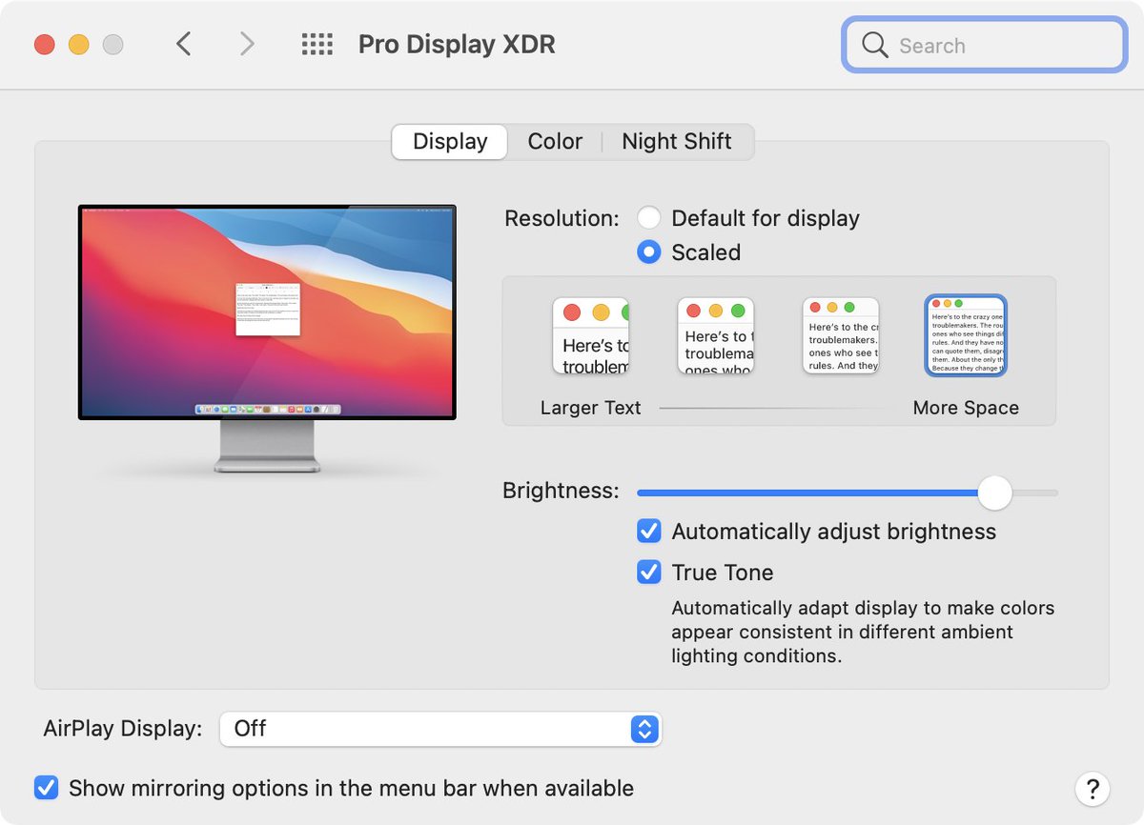The width and height of the screenshot is (1144, 825).
Task: Open the AirPlay Display dropdown
Action: point(440,729)
